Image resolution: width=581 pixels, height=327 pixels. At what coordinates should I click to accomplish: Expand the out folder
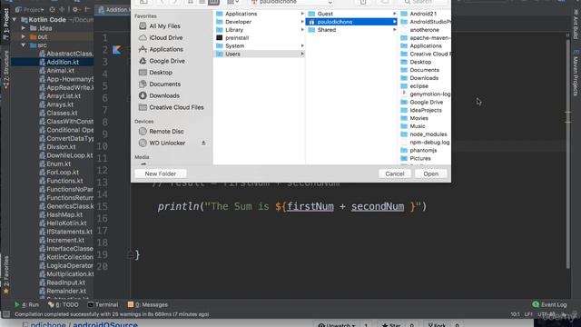pos(24,36)
